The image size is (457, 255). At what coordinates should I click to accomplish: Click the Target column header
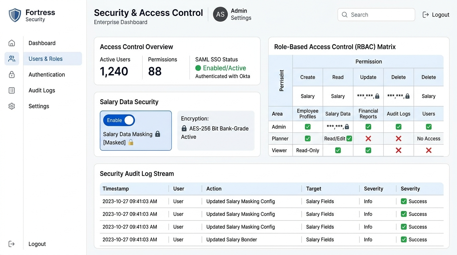[314, 189]
